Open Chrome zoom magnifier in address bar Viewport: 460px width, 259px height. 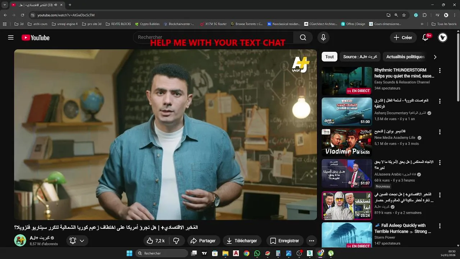396,15
